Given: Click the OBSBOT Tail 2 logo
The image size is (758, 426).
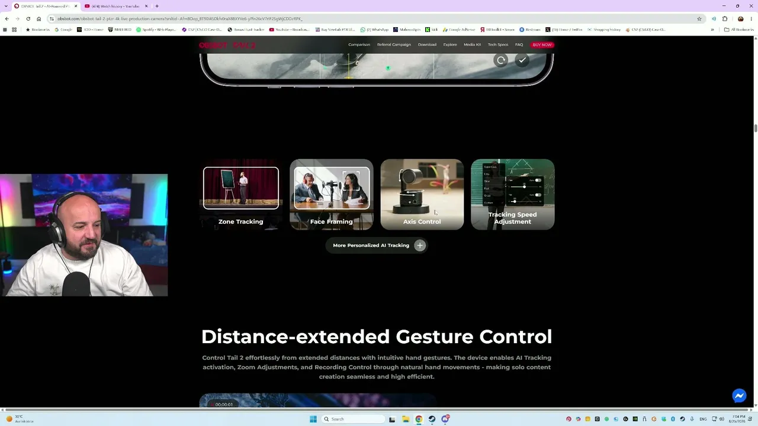Looking at the screenshot, I should 227,45.
